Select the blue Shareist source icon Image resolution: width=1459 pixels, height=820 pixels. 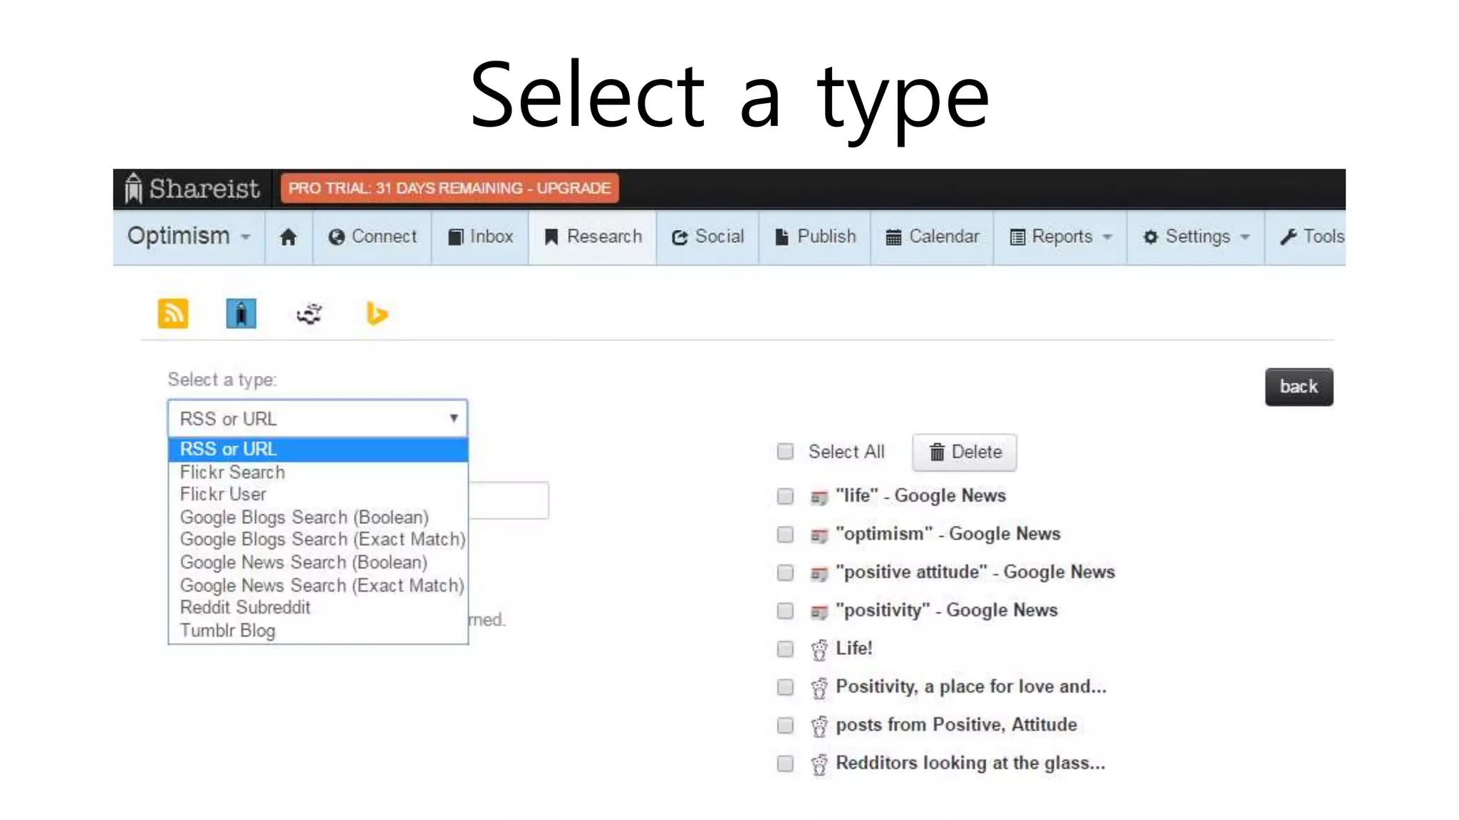click(x=241, y=313)
